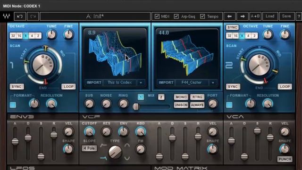Click oscillator 2 TUNE knob
This screenshot has height=170, width=302.
tap(268, 34)
